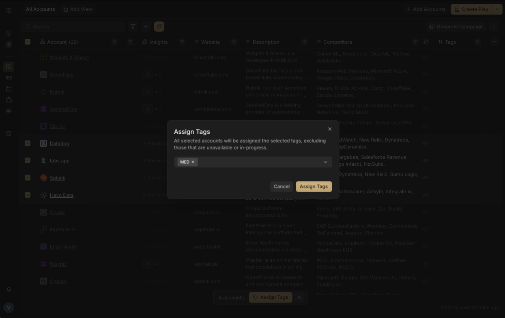Viewport: 505px width, 318px height.
Task: Filter the Tags column
Action: tap(477, 42)
